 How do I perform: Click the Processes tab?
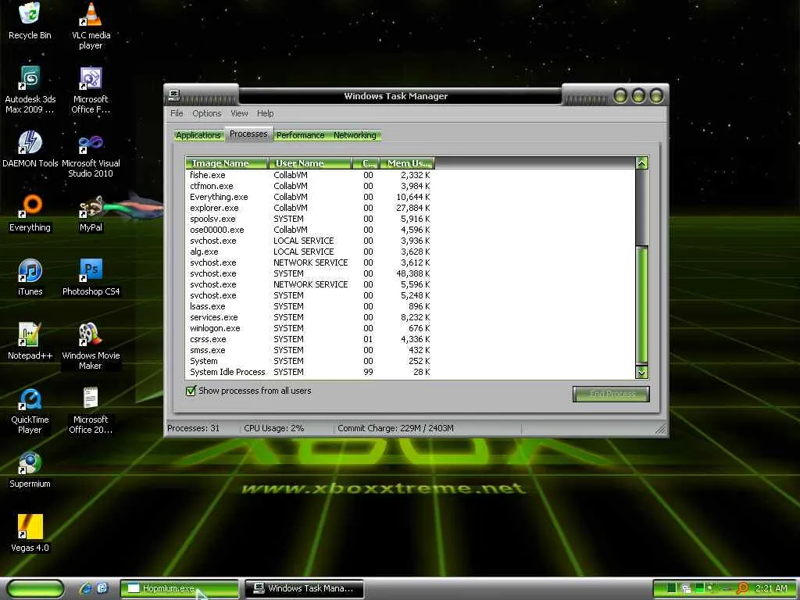[248, 134]
